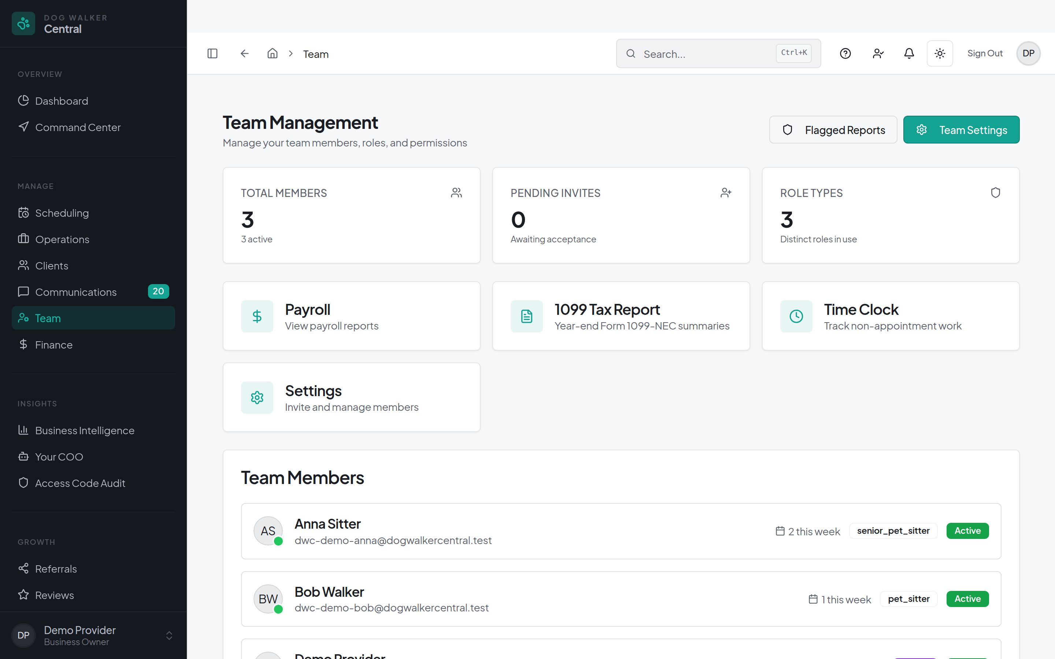Click the Role Types shield icon
1055x659 pixels.
tap(995, 193)
